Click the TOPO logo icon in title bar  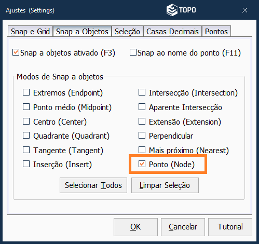pyautogui.click(x=172, y=10)
